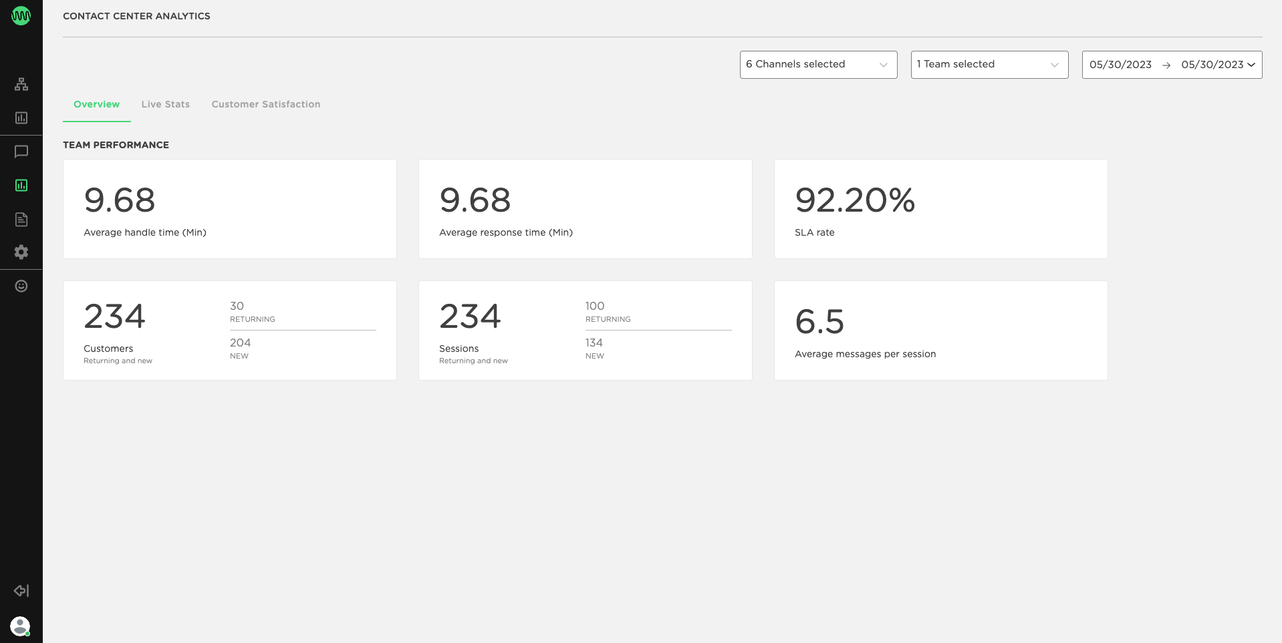
Task: Select the green analytics sidebar icon
Action: pos(21,185)
